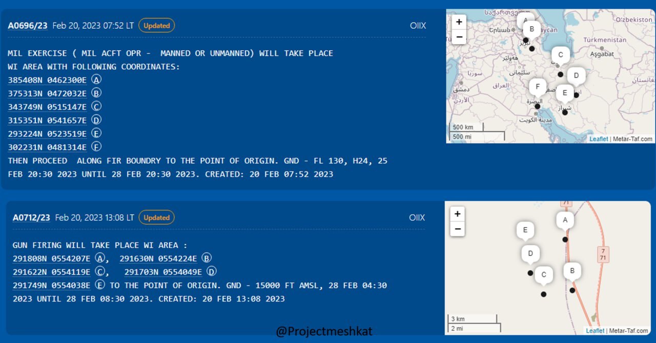Screen dimensions: 656x343
Task: Open Leaflet link on the upper map
Action: click(598, 139)
